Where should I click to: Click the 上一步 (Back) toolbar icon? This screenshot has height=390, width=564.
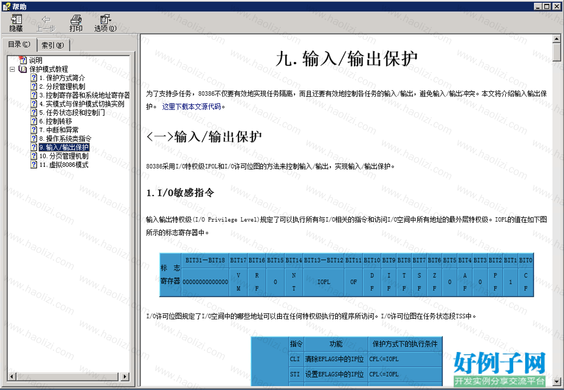point(46,23)
